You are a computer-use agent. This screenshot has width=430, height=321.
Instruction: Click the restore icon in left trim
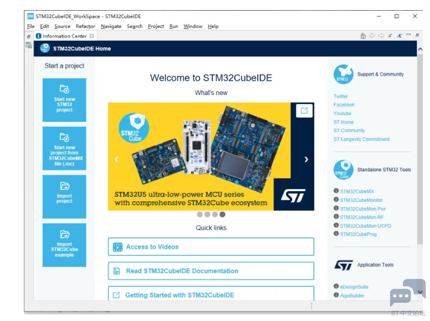[28, 37]
